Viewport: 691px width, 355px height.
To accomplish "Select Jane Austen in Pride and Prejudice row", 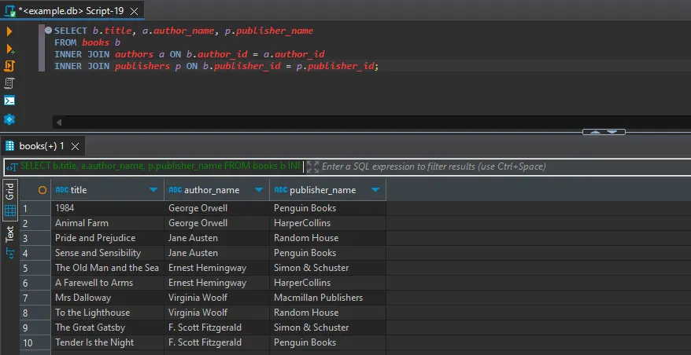I will click(x=216, y=238).
